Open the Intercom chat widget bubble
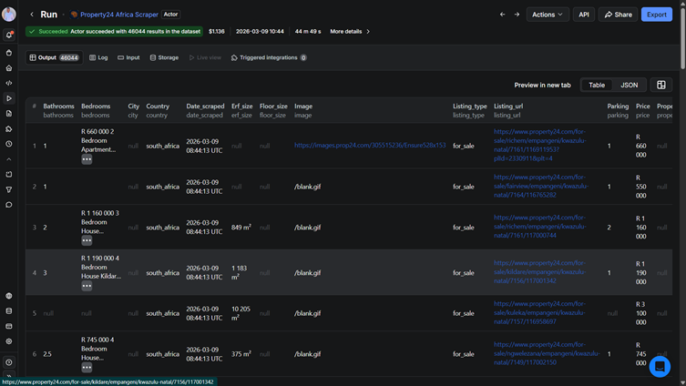686x386 pixels. tap(660, 366)
